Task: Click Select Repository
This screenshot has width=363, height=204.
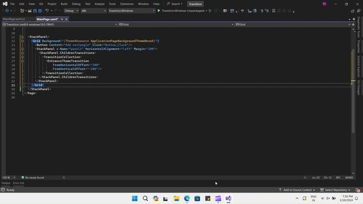Action: (335, 190)
